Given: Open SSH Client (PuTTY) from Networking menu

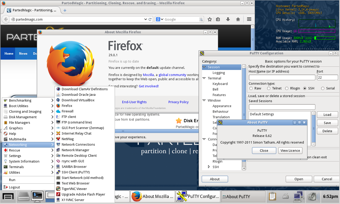Looking at the screenshot, I should pos(75,172).
